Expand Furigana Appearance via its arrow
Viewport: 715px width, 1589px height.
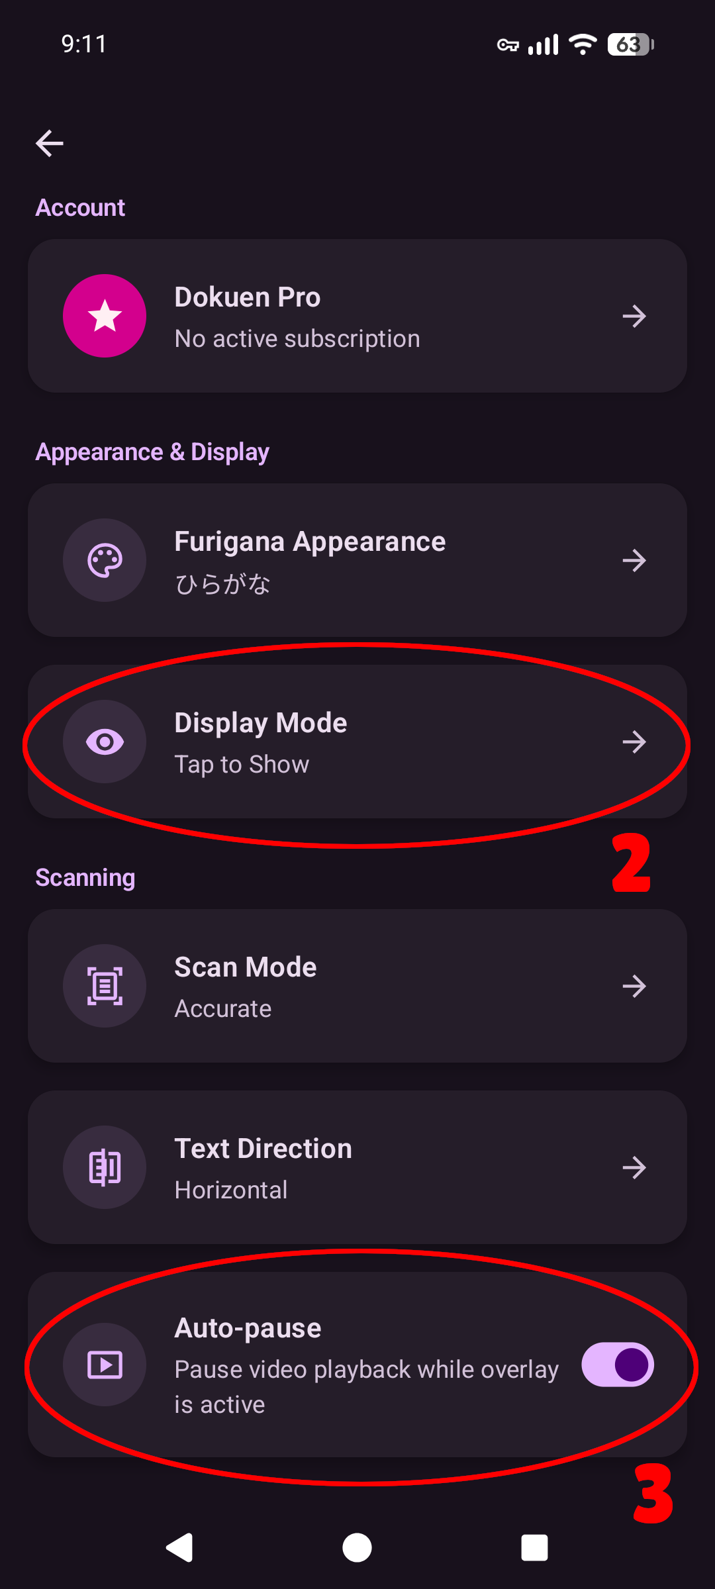[634, 561]
